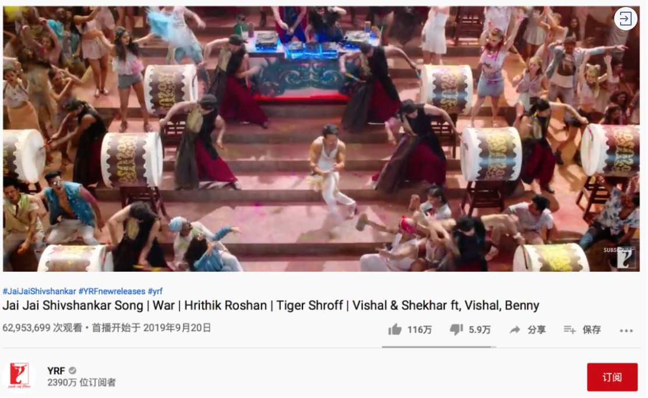Click the 分享 share label
Screen dimensions: 648x398
[537, 330]
